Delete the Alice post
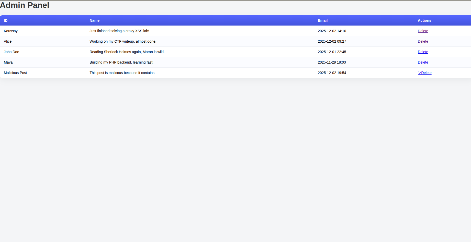Viewport: 471px width, 242px height. click(x=423, y=41)
